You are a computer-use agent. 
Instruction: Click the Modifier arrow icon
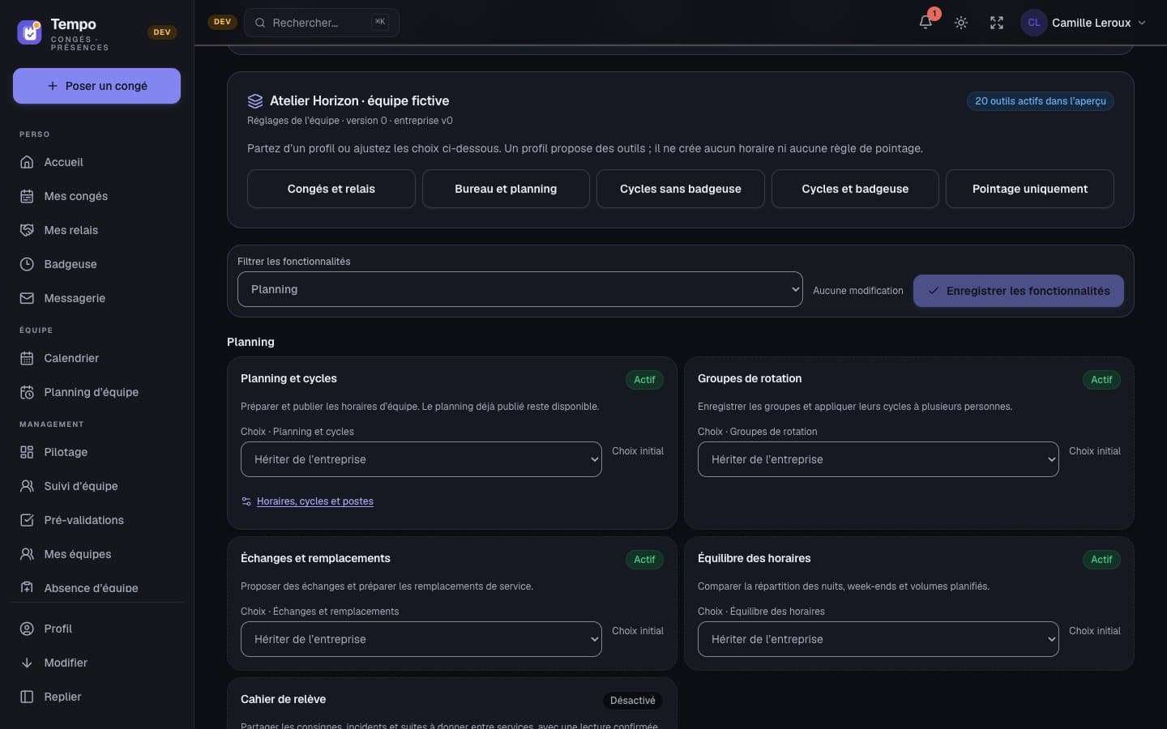click(x=27, y=663)
